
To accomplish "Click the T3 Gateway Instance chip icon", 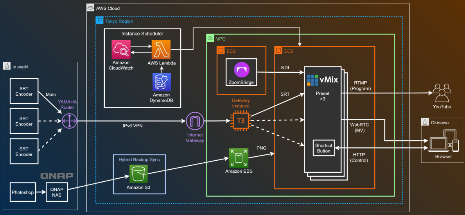I will [x=242, y=121].
